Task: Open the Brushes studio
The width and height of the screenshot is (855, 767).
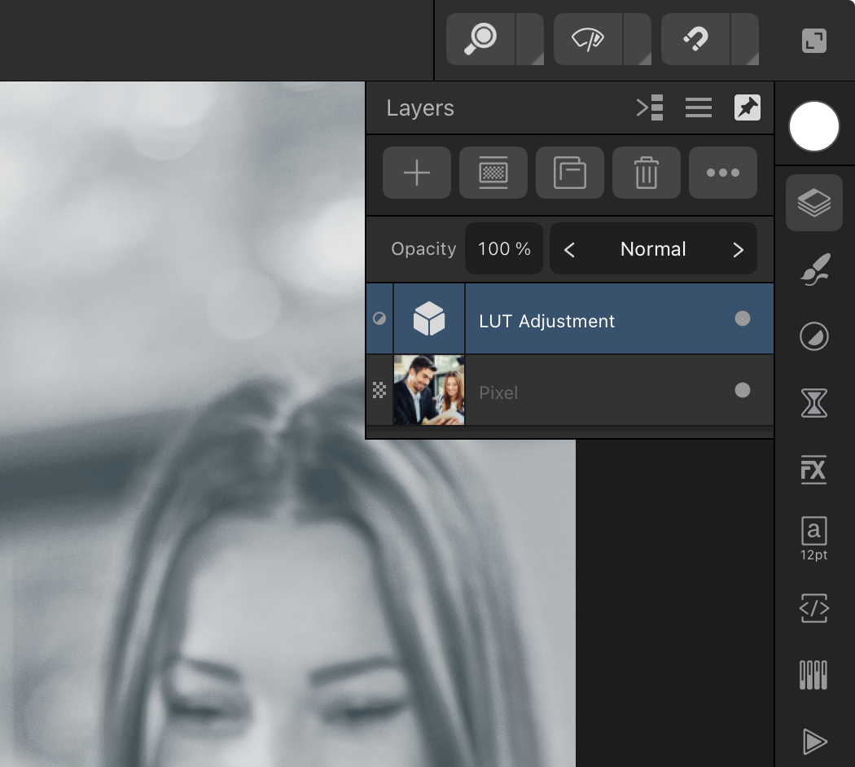Action: (x=814, y=270)
